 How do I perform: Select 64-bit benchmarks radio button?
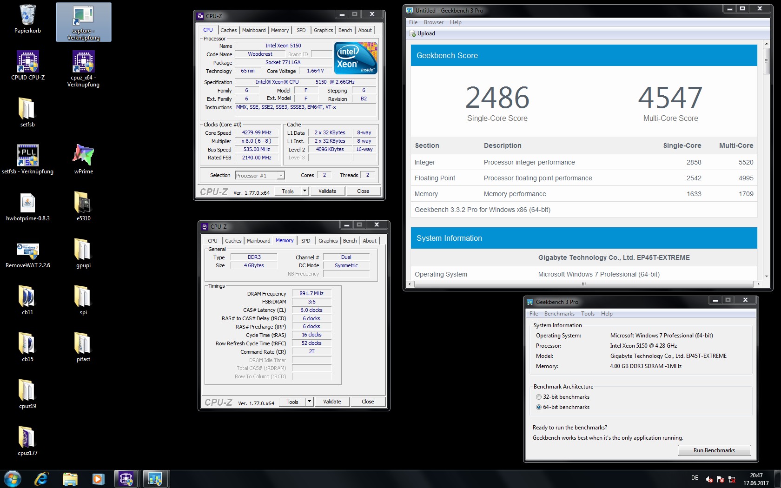(x=539, y=407)
